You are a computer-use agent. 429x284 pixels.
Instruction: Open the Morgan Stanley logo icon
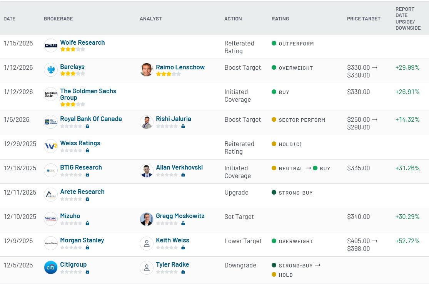click(51, 243)
